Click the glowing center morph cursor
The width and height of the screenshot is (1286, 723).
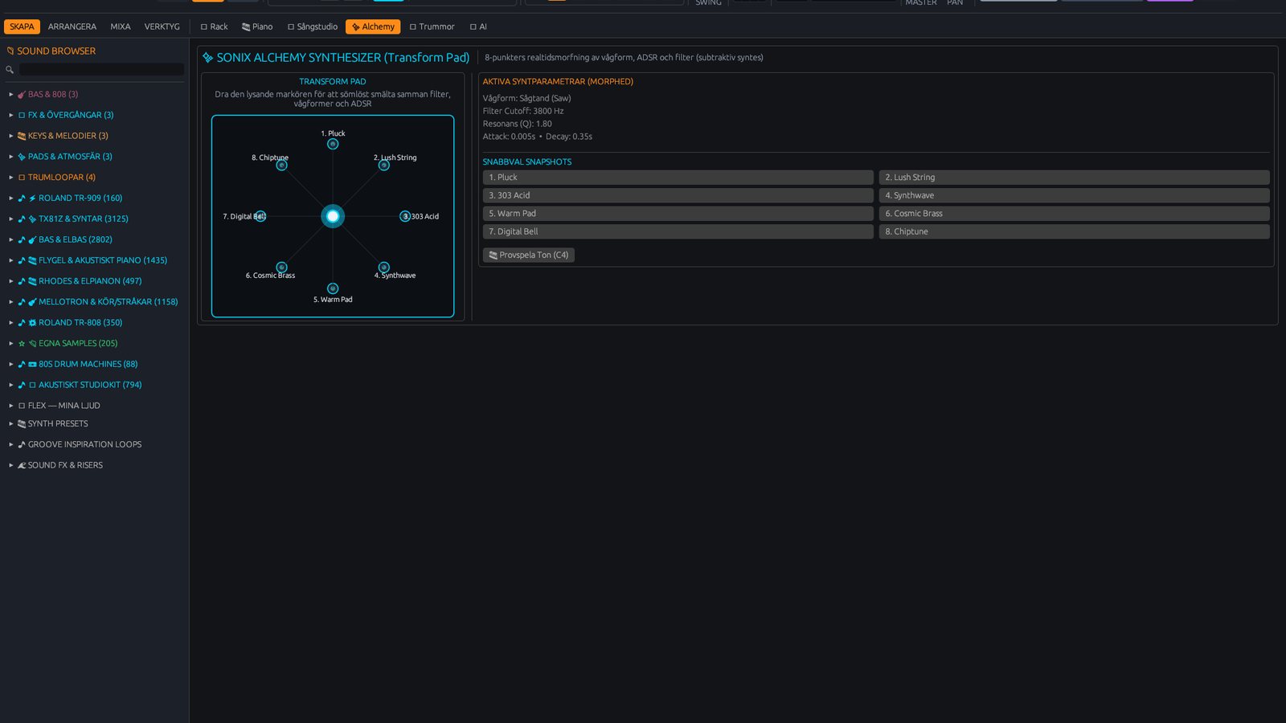(x=333, y=216)
